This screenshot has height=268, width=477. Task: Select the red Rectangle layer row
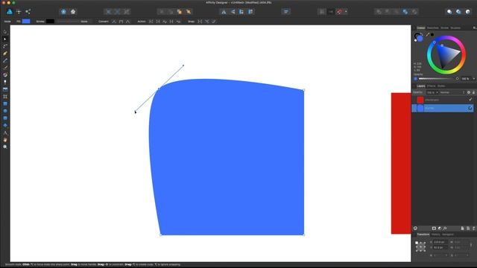point(443,100)
